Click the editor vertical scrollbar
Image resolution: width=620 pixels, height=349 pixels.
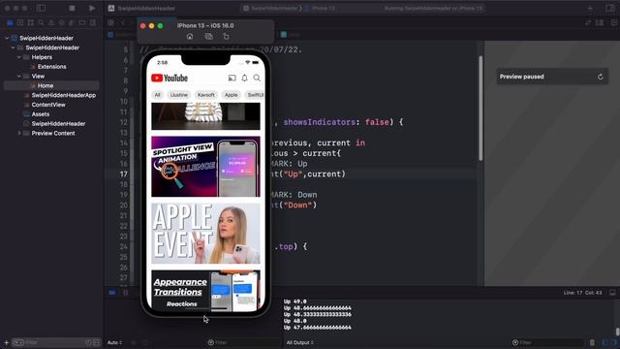tap(480, 108)
